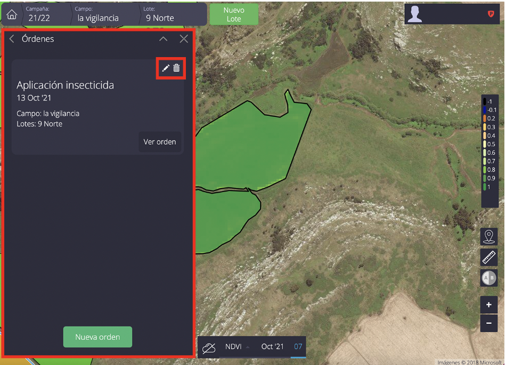Image resolution: width=506 pixels, height=365 pixels.
Task: Toggle the cloud filter icon
Action: [209, 348]
